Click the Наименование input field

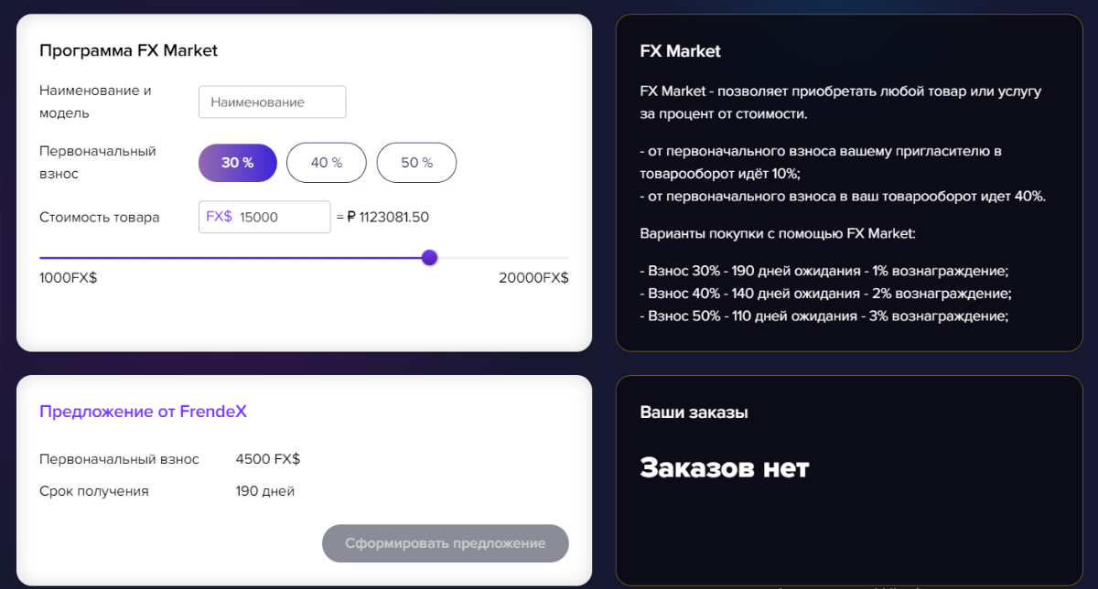click(x=272, y=102)
